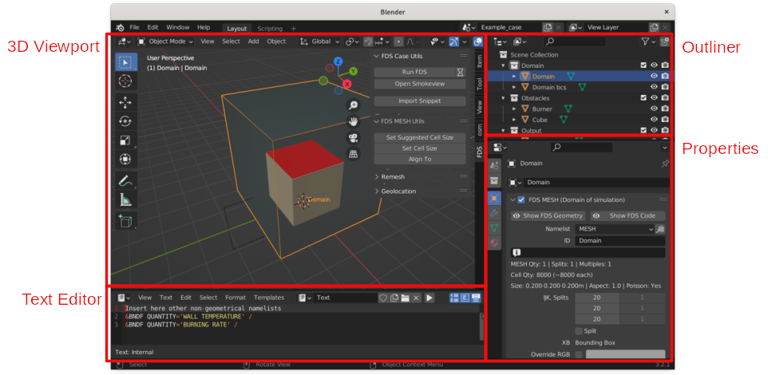Open the Object Mode dropdown
The width and height of the screenshot is (768, 375).
click(x=165, y=41)
